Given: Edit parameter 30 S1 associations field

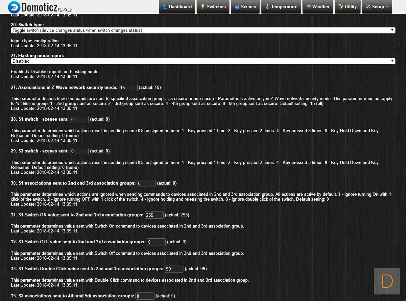Looking at the screenshot, I should (146, 183).
